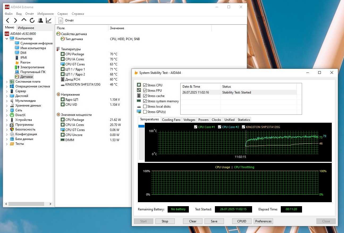Click the Clear button
The width and height of the screenshot is (344, 233).
pos(193,221)
